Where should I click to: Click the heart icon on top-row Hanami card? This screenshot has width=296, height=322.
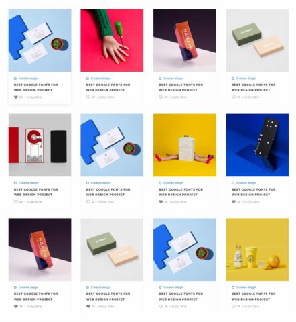coord(161,97)
